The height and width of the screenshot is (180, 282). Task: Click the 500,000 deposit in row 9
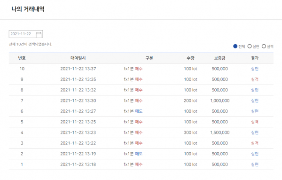tap(219, 79)
